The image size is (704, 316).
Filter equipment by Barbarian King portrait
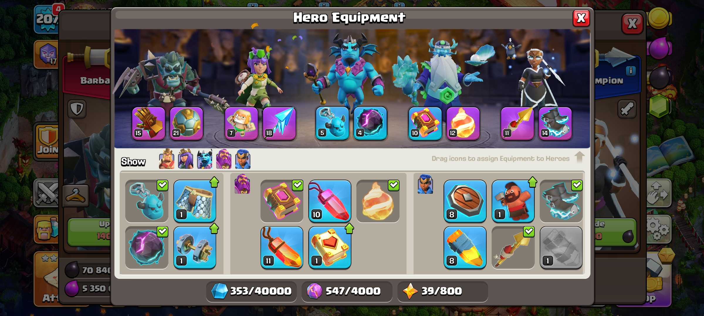[x=167, y=159]
